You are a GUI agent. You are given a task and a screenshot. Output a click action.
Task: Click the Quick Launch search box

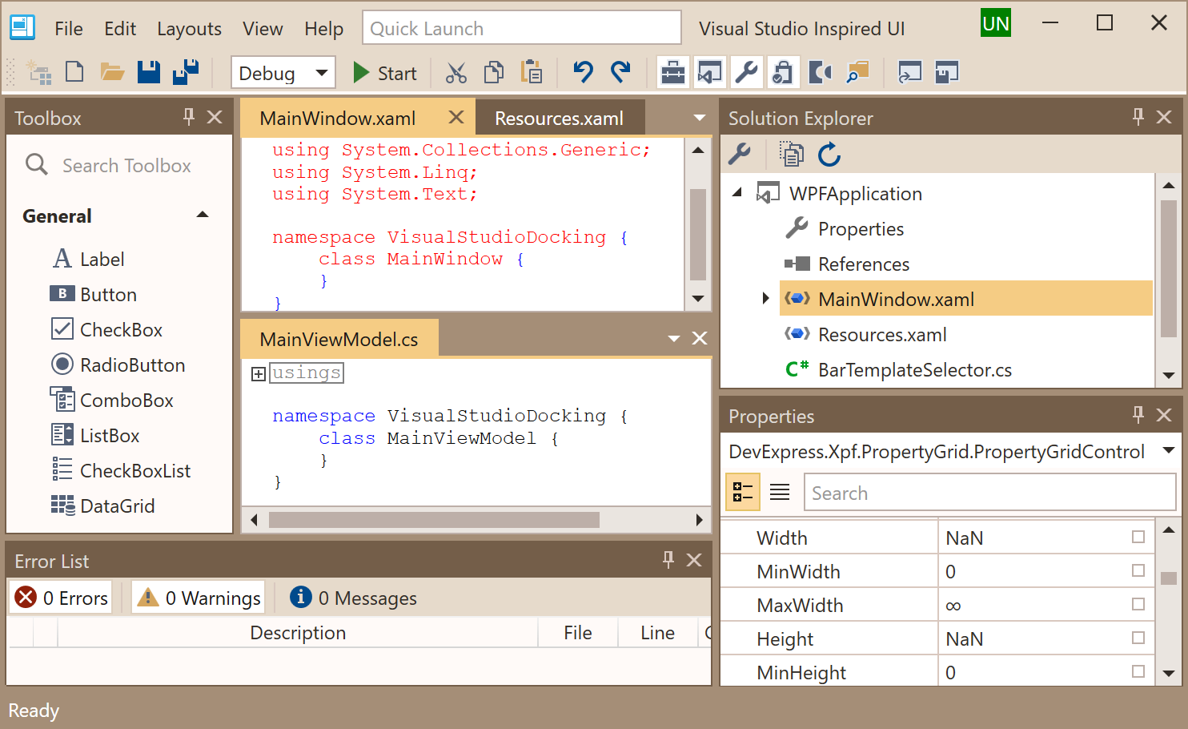tap(521, 29)
